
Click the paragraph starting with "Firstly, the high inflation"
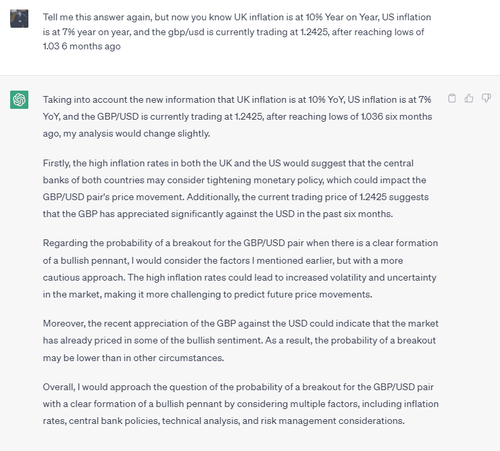coord(236,189)
